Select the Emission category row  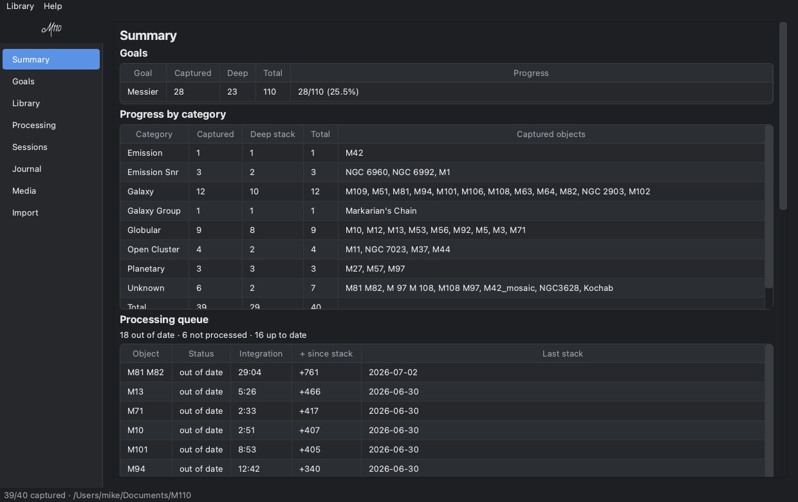point(442,153)
